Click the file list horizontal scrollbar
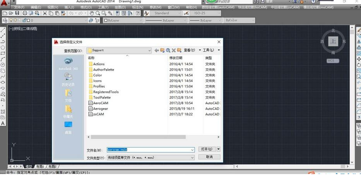The width and height of the screenshot is (361, 181). tap(138, 137)
